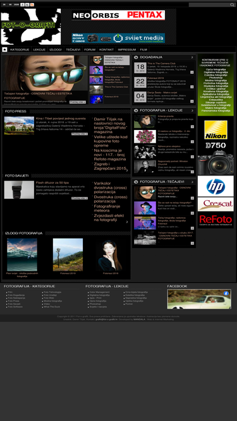Click plus icon on Winston Churchill portrait lesson
237x421 pixels.
192,172
